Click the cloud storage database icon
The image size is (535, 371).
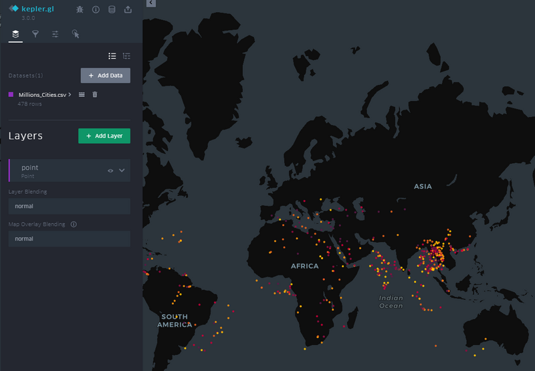point(112,9)
